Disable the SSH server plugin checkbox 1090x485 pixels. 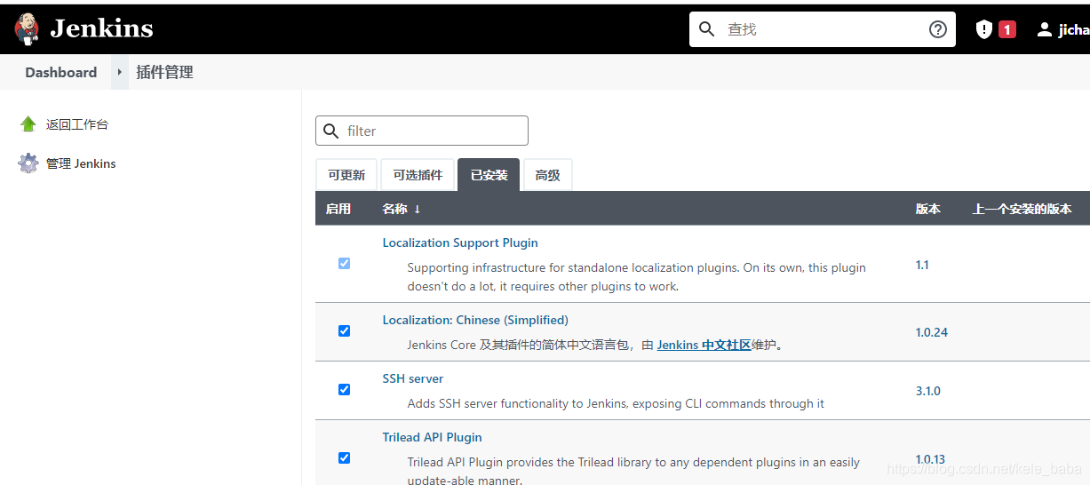point(344,390)
